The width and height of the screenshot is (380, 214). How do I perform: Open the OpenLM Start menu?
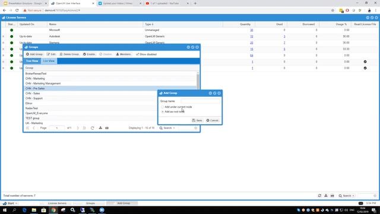coord(9,203)
